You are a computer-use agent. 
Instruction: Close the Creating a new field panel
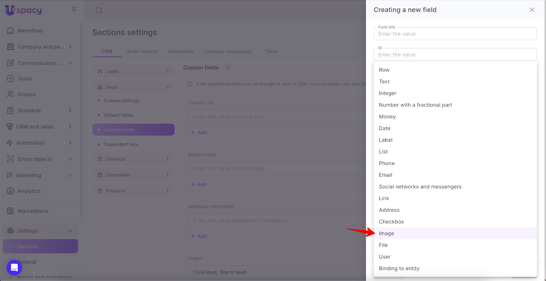click(x=532, y=10)
